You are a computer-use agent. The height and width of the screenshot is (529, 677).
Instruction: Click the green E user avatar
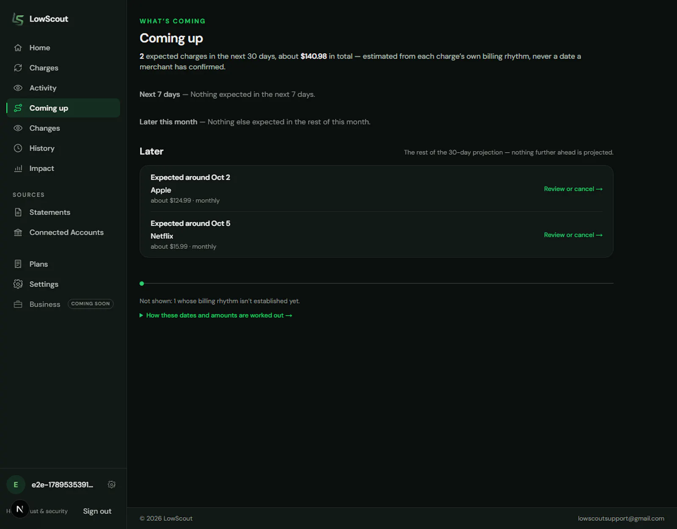(16, 485)
